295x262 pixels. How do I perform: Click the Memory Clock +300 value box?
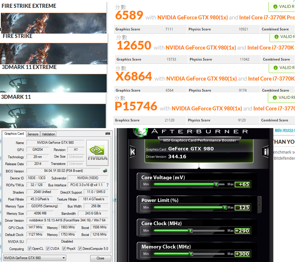point(242,254)
